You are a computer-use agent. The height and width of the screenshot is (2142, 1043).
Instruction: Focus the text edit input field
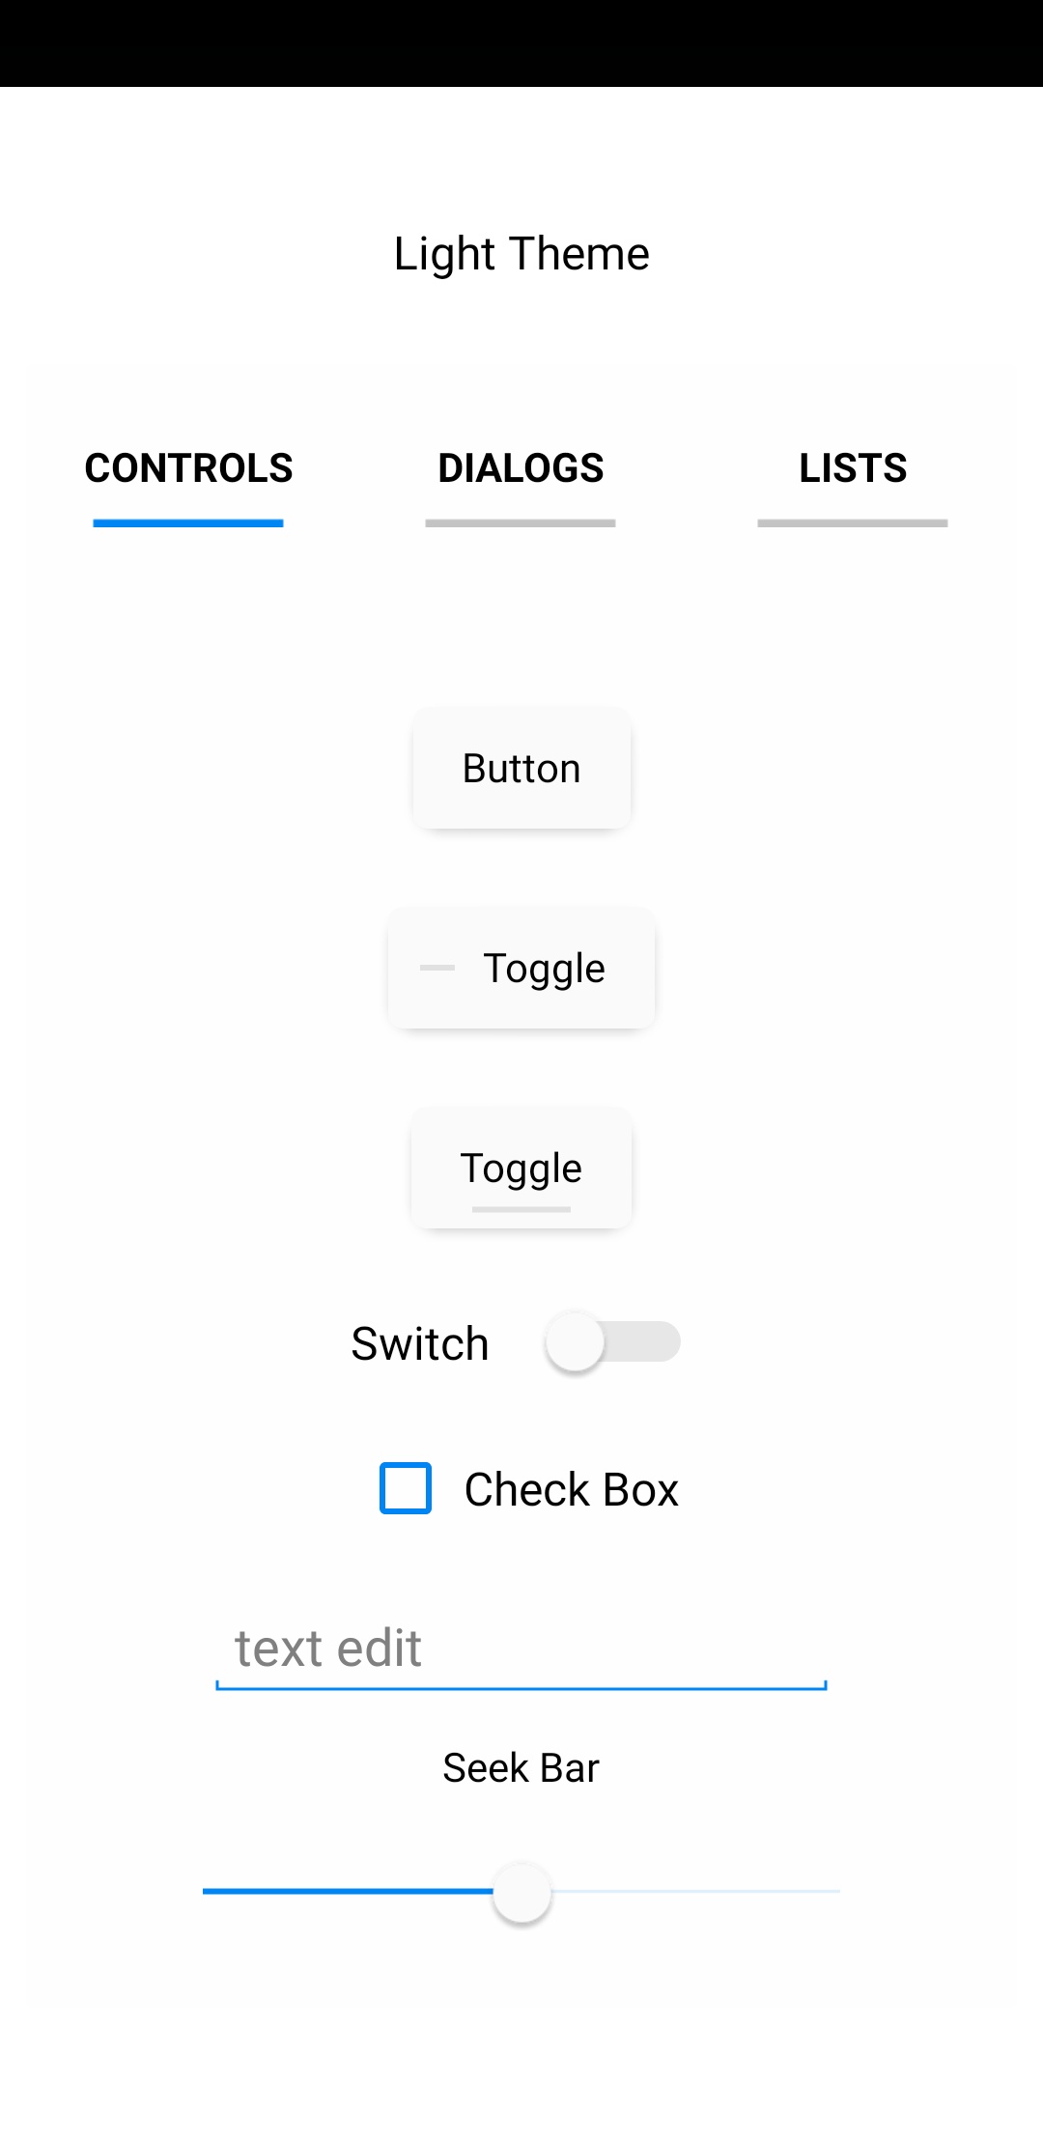(521, 1649)
